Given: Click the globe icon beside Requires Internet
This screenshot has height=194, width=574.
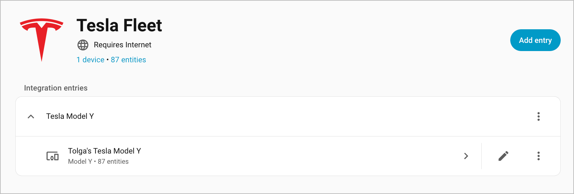Looking at the screenshot, I should point(83,45).
